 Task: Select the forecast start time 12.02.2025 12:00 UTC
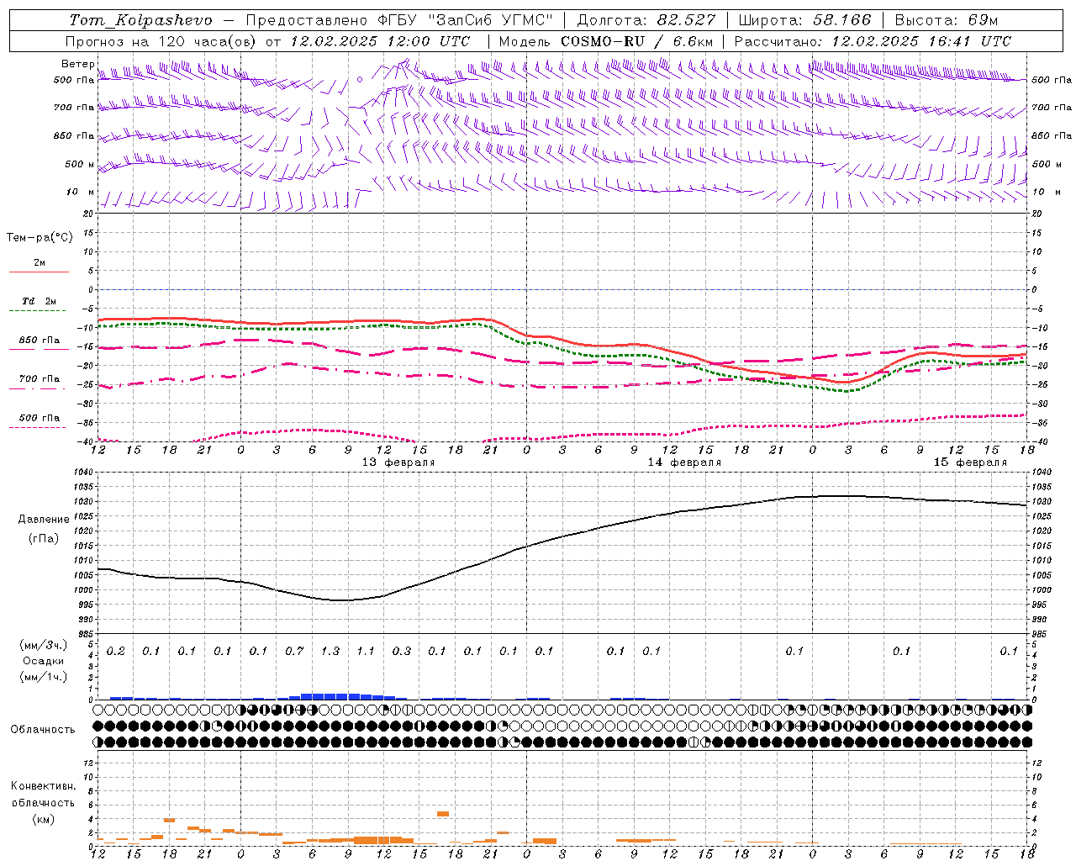point(380,41)
